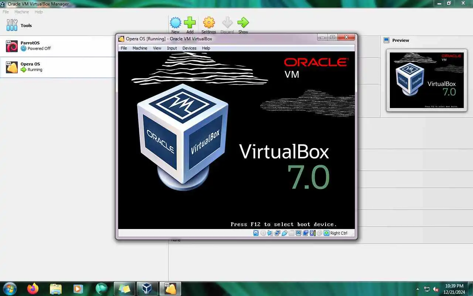Click the Preview panel header icon
Screen dimensions: 473x296
[x=387, y=40]
